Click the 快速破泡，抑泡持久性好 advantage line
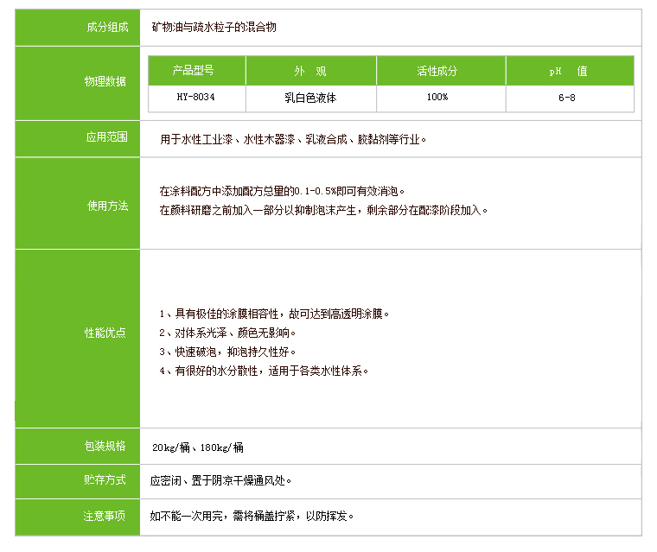Image resolution: width=657 pixels, height=552 pixels. click(228, 352)
